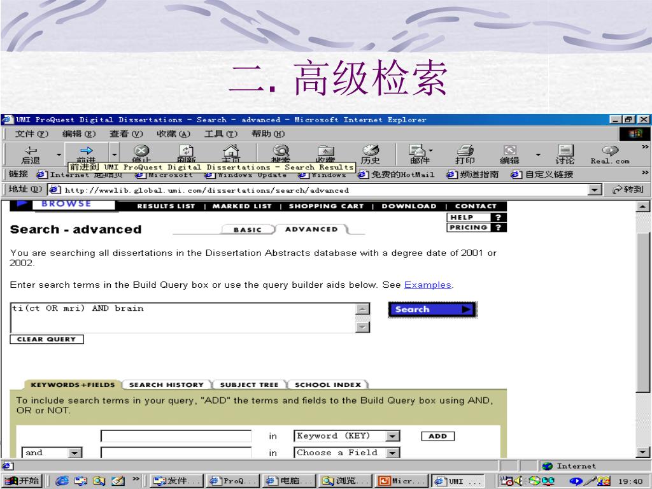Screen dimensions: 652x489
Task: Switch to the SEARCH HISTORY tab
Action: click(166, 385)
